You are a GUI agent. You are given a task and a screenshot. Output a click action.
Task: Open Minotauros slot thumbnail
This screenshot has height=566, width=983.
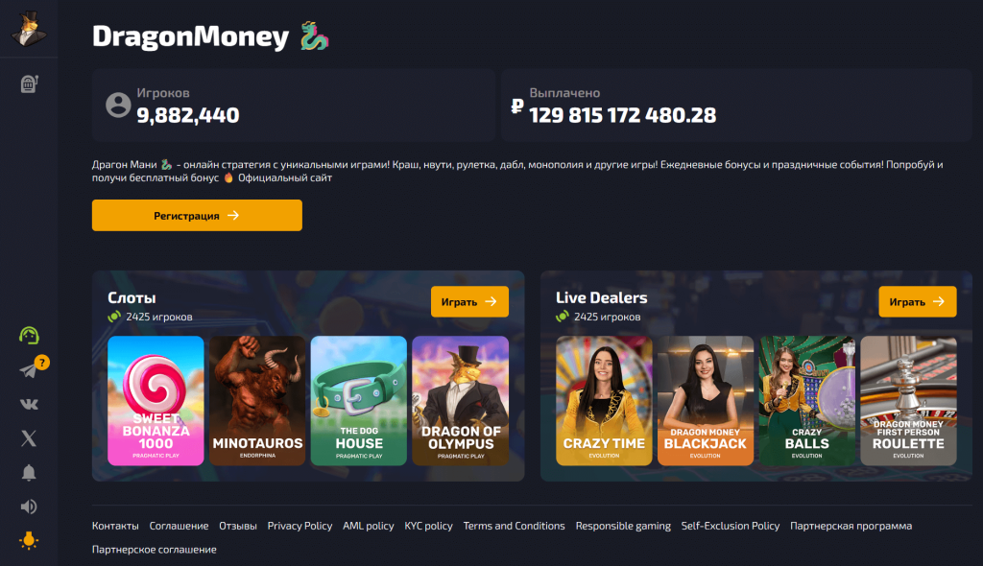(257, 401)
